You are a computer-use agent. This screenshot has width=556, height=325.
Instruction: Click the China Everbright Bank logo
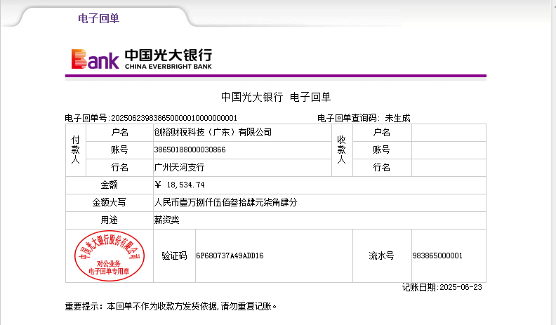[140, 59]
